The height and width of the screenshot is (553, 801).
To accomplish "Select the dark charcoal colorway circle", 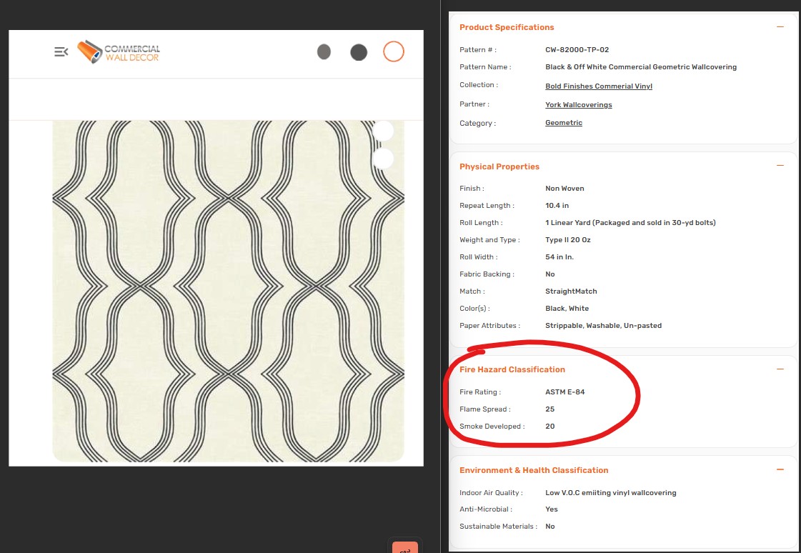I will 359,52.
